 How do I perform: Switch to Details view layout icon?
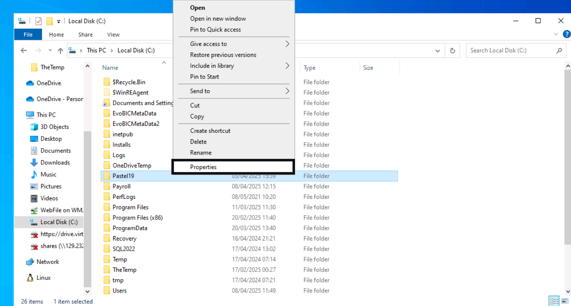pos(554,301)
